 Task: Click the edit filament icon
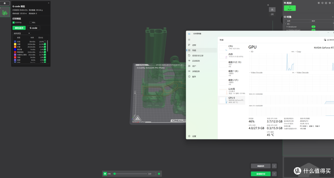[x=326, y=3]
